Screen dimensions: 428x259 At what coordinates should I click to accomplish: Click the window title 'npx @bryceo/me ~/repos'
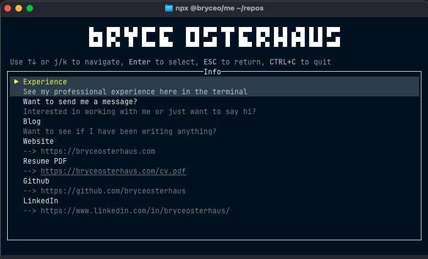[x=220, y=8]
